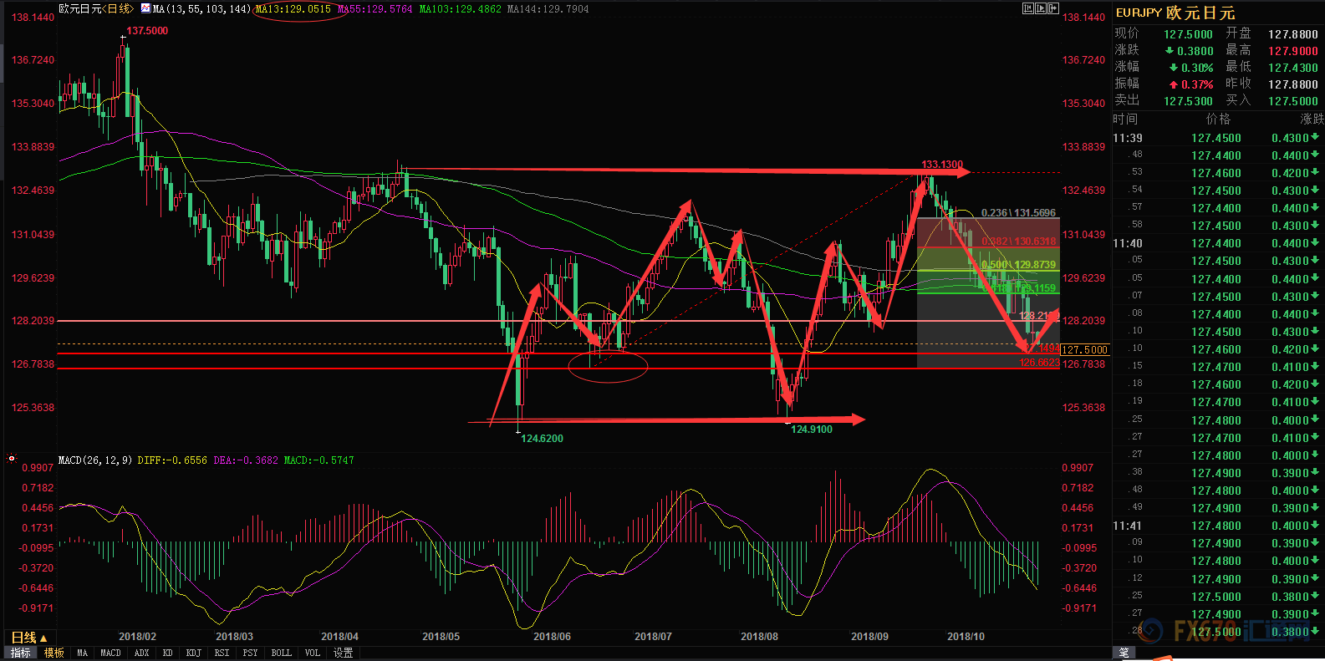The width and height of the screenshot is (1325, 661).
Task: Click the 0.236 Fibonacci level 131.5696 label
Action: pyautogui.click(x=1018, y=213)
